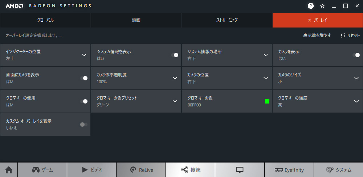Open the ReLive section
Viewport: 363px width, 177px height.
[x=141, y=170]
